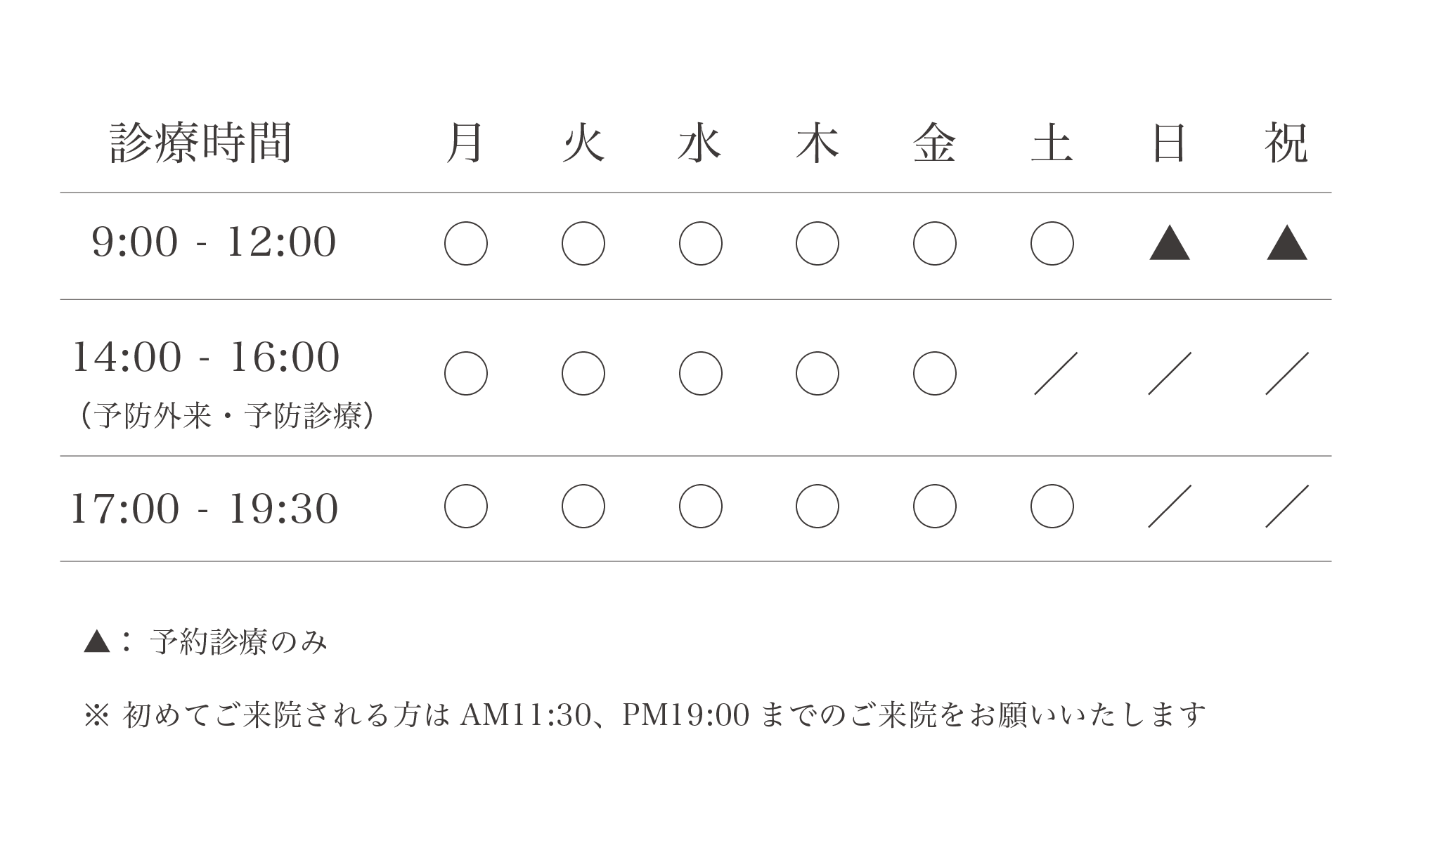Click the Saturday 14:00 - 16:00 slash mark
The image size is (1441, 855).
point(1056,373)
